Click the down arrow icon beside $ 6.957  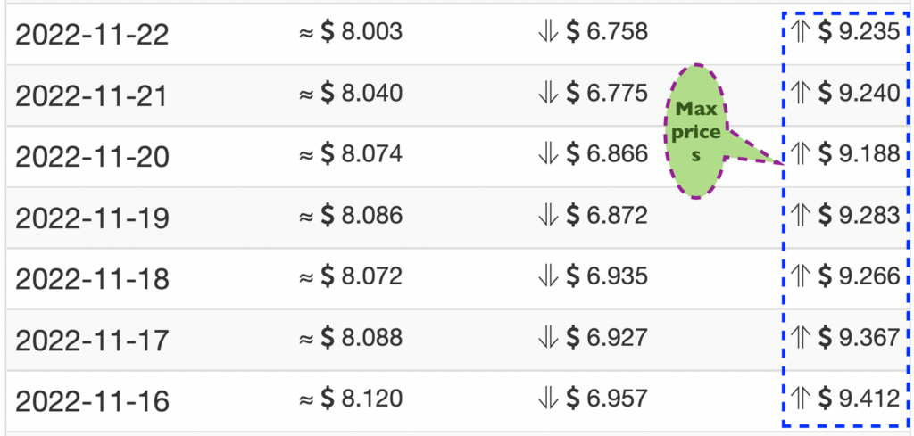click(549, 399)
